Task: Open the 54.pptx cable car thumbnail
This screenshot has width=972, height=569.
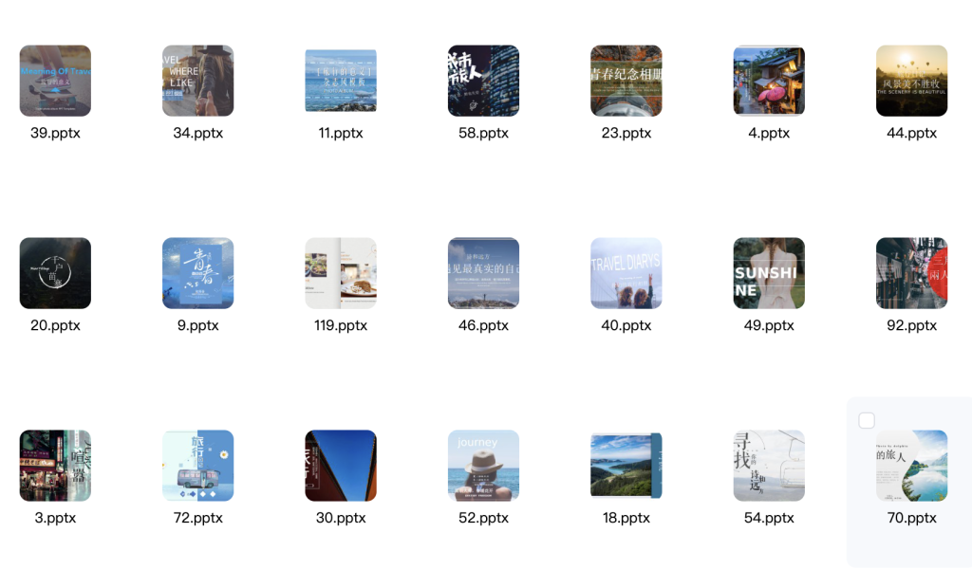Action: point(769,466)
